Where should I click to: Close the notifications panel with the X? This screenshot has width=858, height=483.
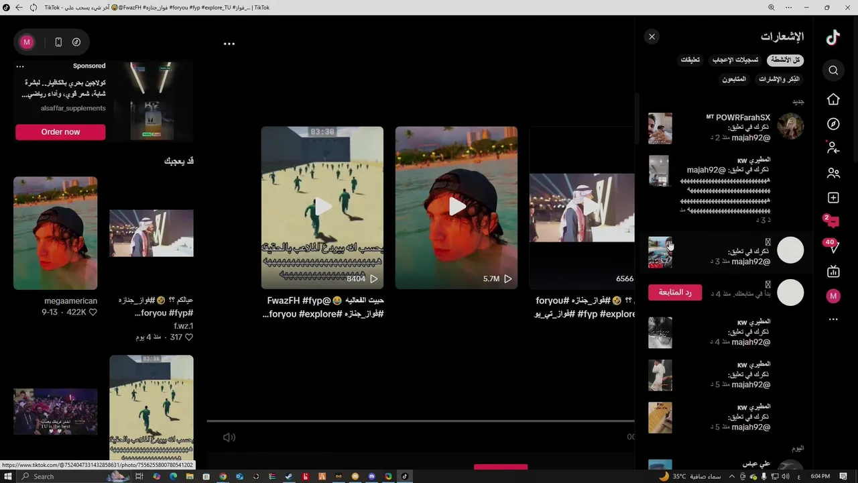coord(652,37)
